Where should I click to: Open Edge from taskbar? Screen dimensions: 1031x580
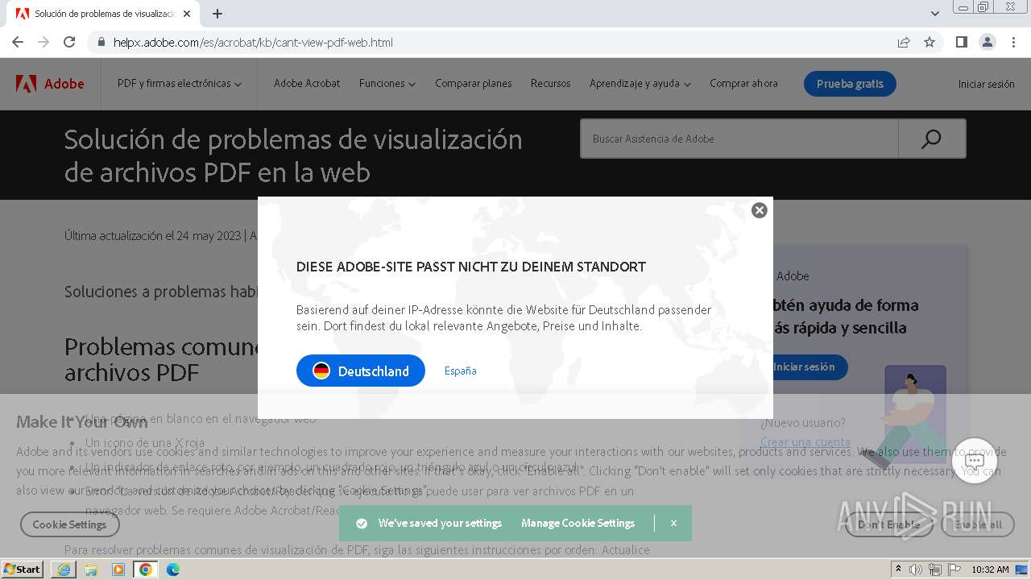173,570
